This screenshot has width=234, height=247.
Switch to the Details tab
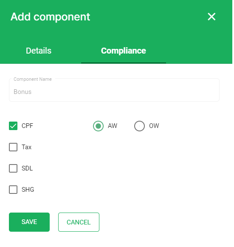[39, 51]
